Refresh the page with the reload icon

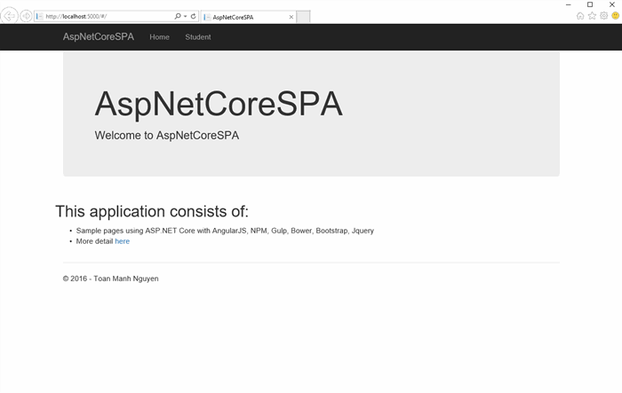(193, 16)
